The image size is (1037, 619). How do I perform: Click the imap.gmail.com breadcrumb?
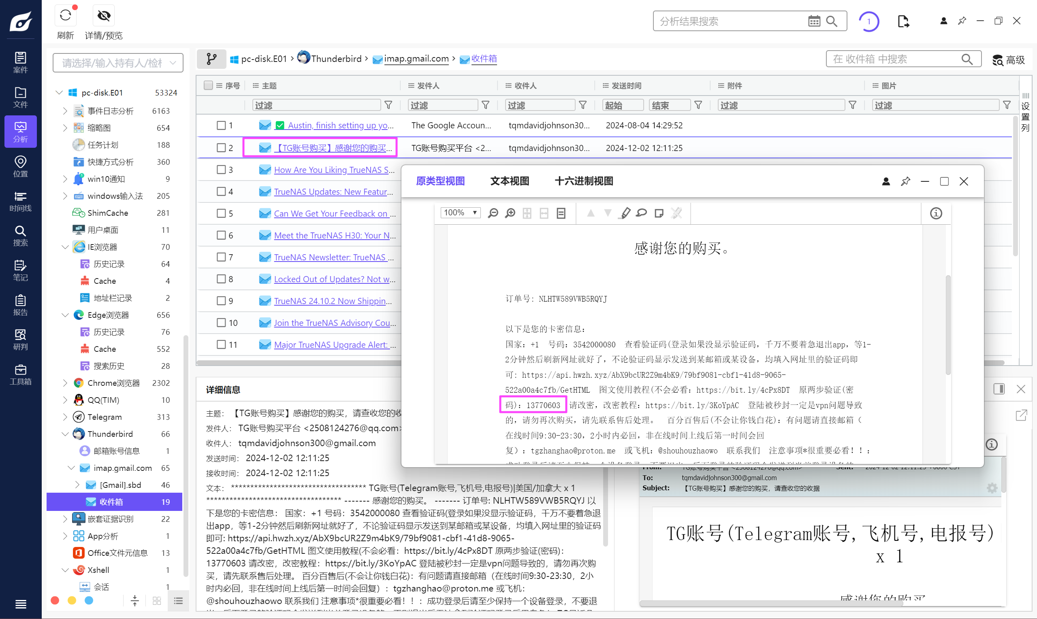click(416, 59)
